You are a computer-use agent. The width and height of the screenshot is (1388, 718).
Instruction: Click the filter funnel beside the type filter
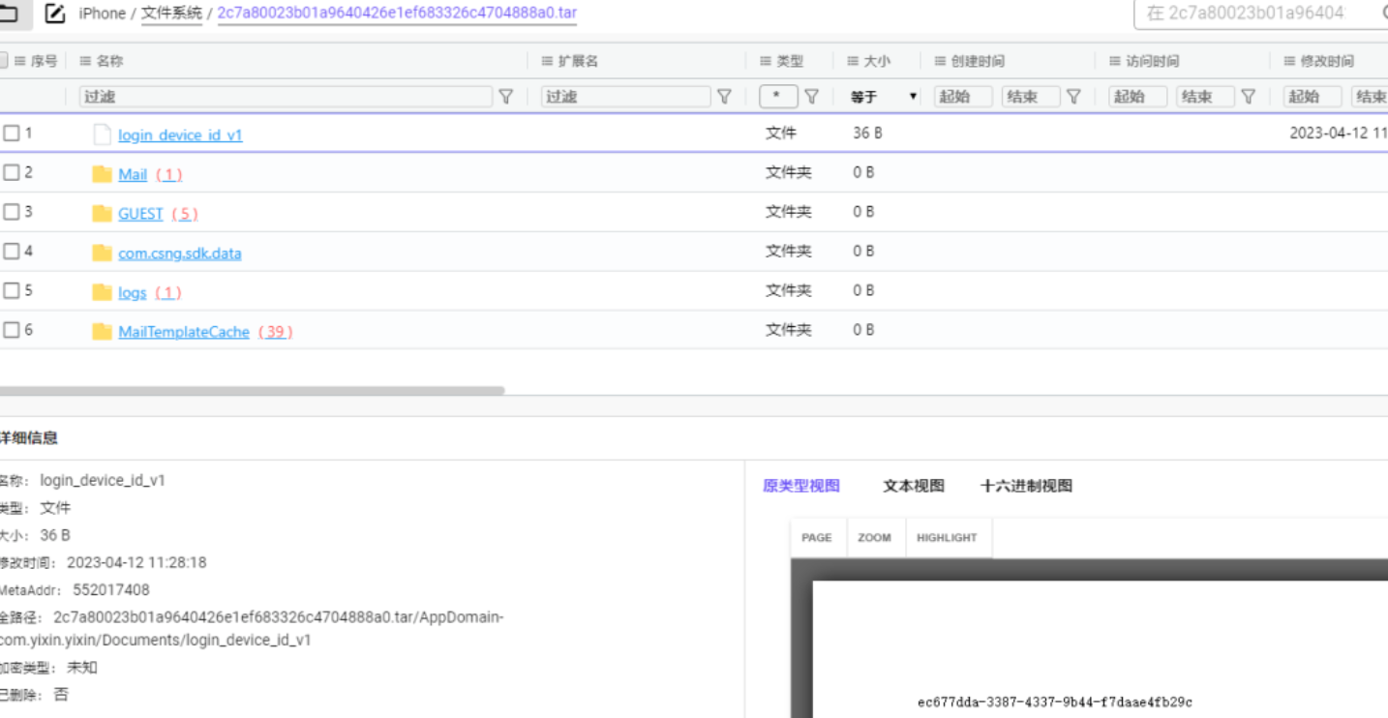[812, 96]
